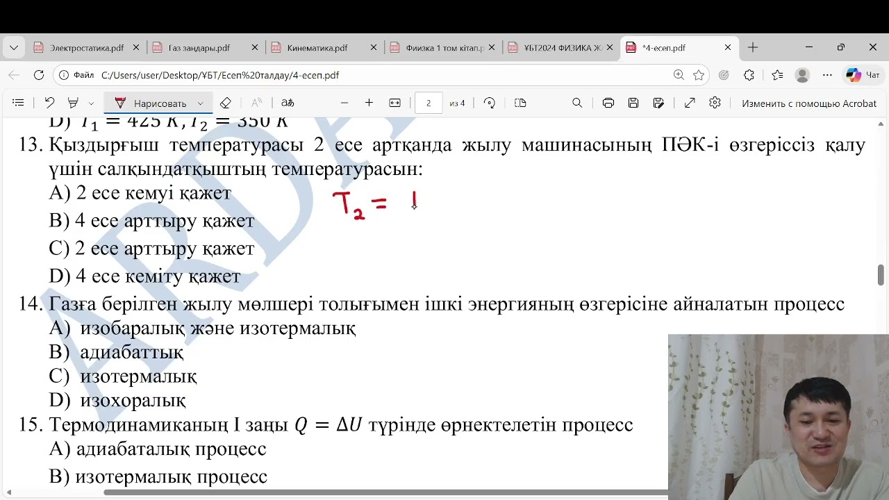
Task: Zoom in the PDF
Action: point(369,103)
